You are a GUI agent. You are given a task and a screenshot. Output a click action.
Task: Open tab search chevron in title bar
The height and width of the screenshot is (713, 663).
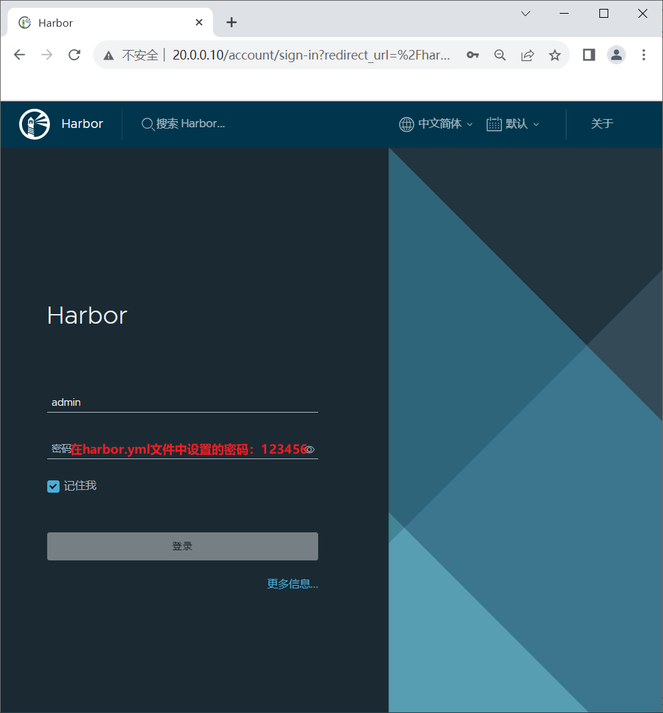pos(525,14)
